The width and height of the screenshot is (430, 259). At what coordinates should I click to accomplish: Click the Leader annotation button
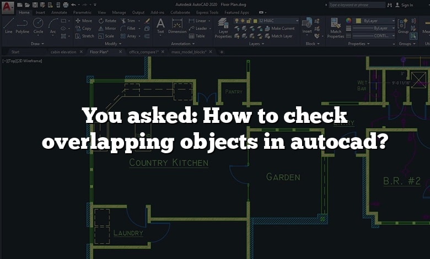[198, 28]
